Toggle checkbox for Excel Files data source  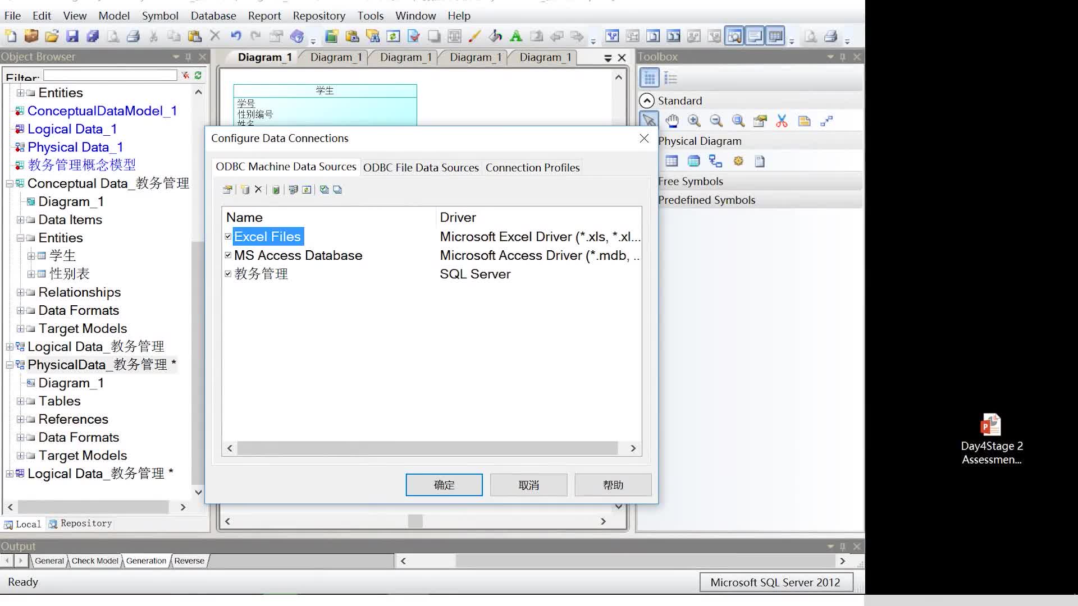point(228,236)
